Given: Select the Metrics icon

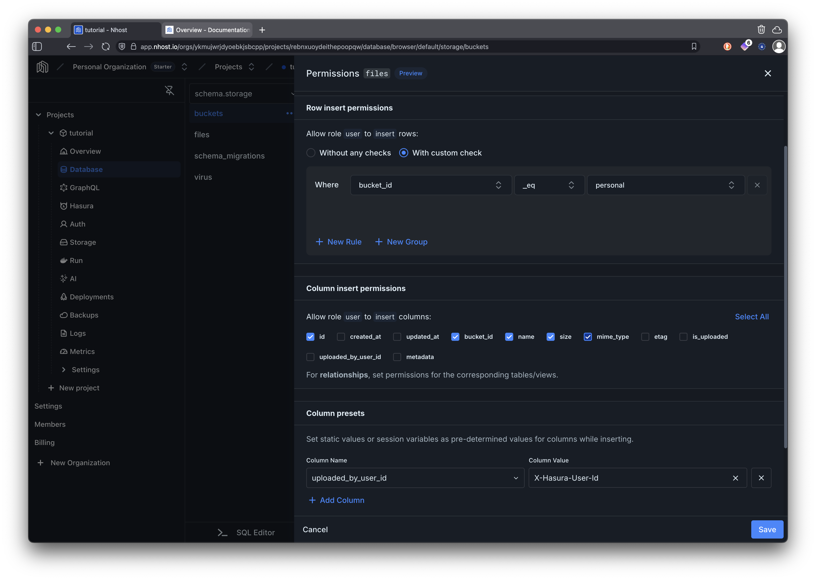Looking at the screenshot, I should [63, 351].
